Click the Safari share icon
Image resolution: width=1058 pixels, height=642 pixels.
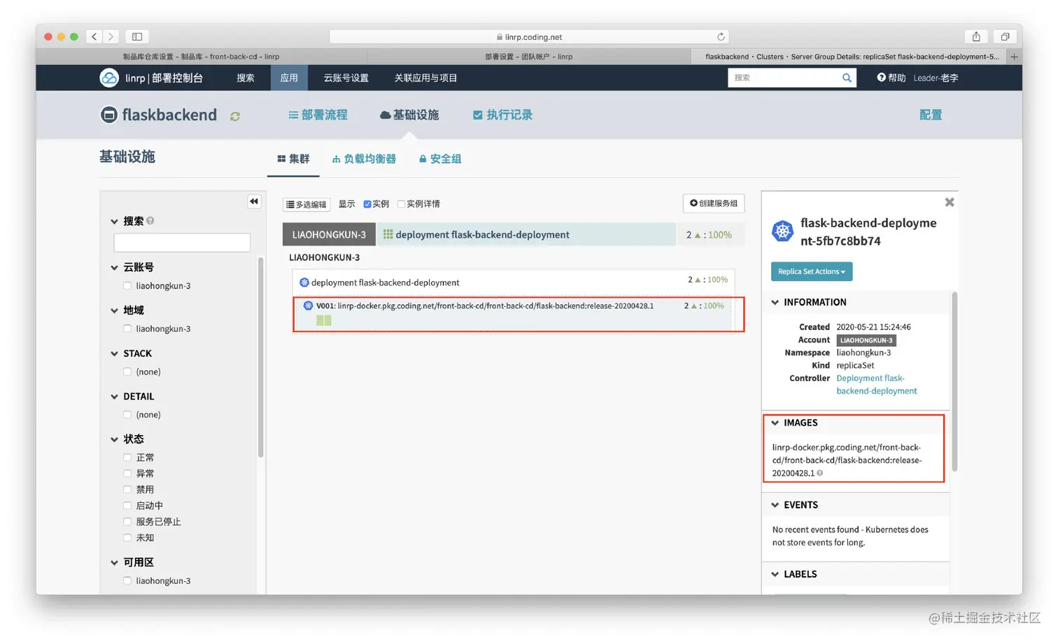(x=976, y=36)
